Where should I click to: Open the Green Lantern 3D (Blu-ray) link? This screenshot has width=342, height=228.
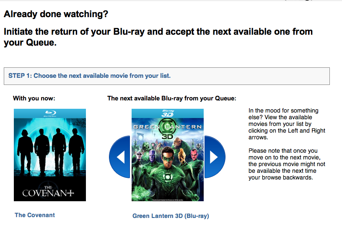pyautogui.click(x=171, y=216)
